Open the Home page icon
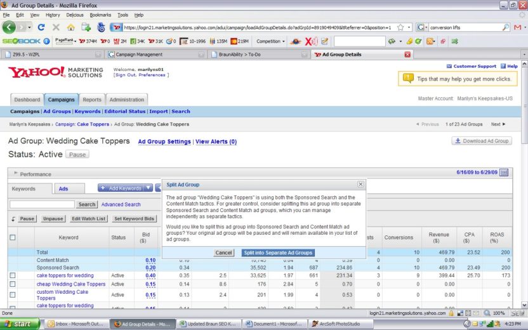The height and width of the screenshot is (330, 528). 70,27
